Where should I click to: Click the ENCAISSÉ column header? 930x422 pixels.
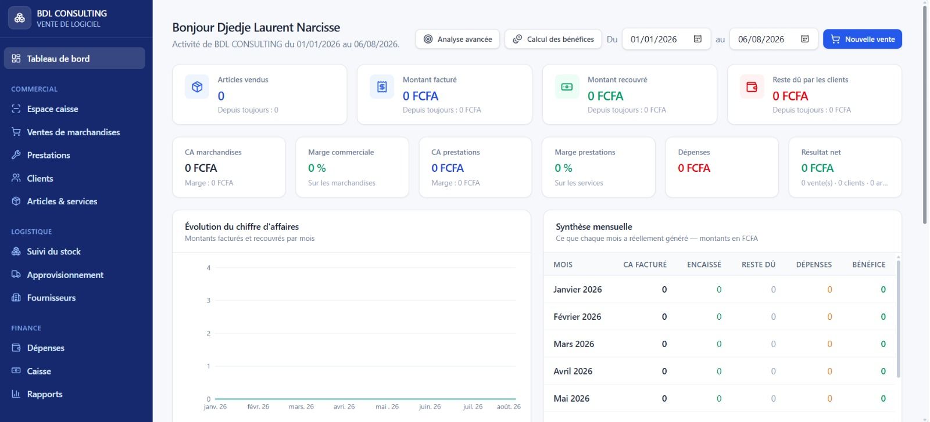[x=704, y=264]
